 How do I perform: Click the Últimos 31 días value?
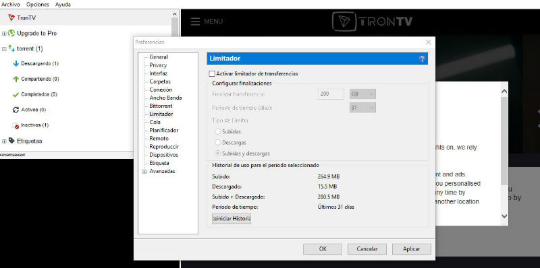tap(335, 207)
